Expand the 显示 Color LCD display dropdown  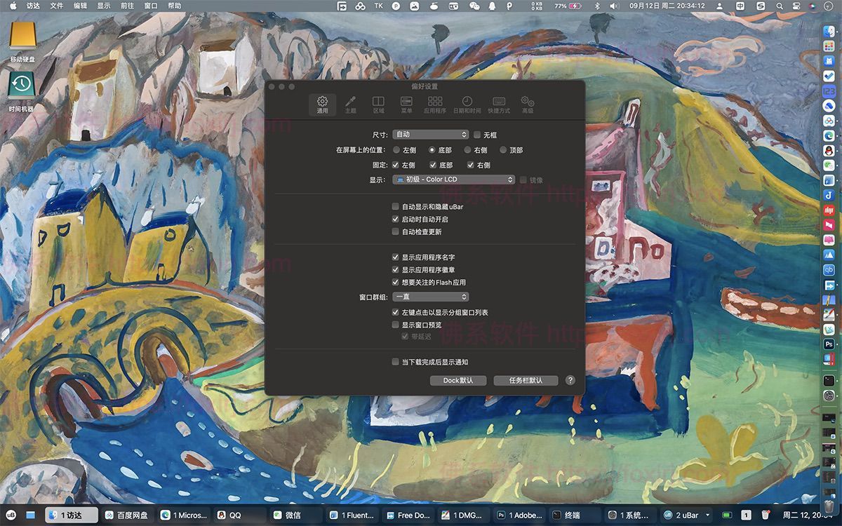tap(453, 180)
